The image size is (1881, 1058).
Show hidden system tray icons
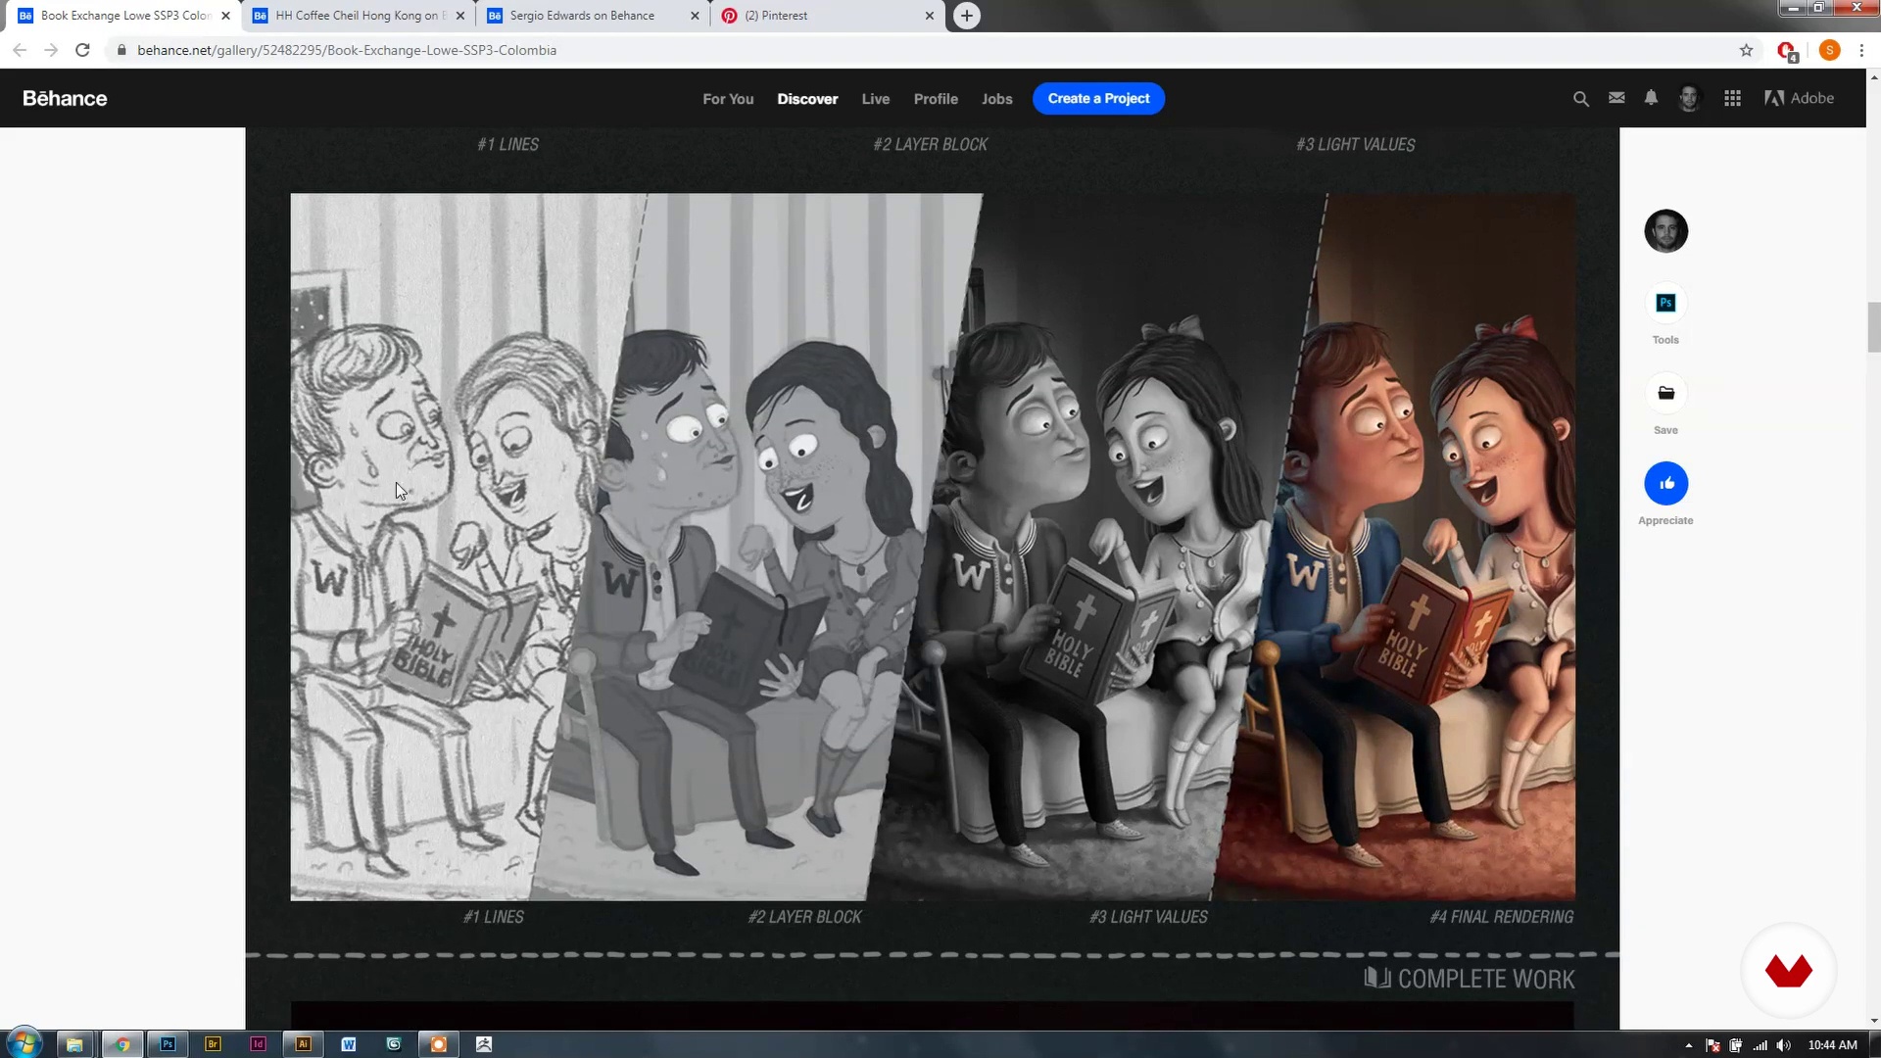1688,1045
